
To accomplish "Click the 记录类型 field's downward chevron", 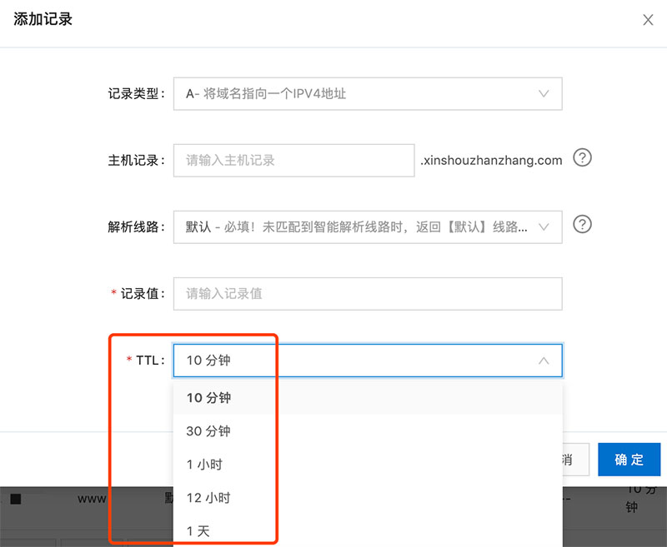I will tap(544, 93).
